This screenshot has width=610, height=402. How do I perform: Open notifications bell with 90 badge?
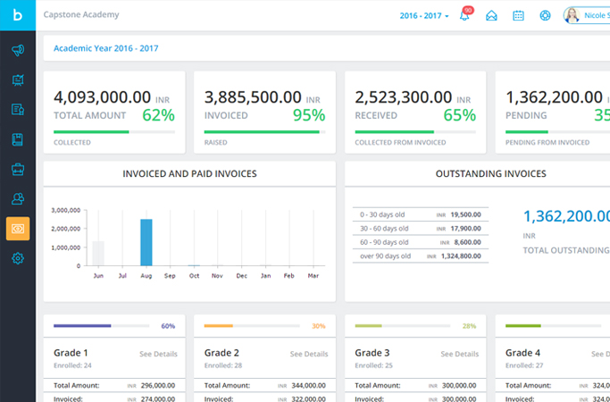point(464,15)
